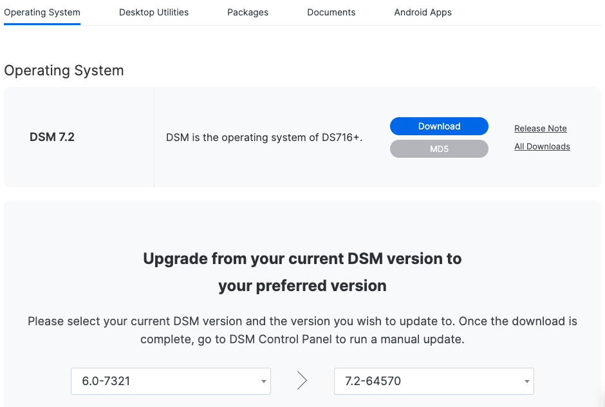Click the 6.0-7321 dropdown arrow

coord(263,381)
